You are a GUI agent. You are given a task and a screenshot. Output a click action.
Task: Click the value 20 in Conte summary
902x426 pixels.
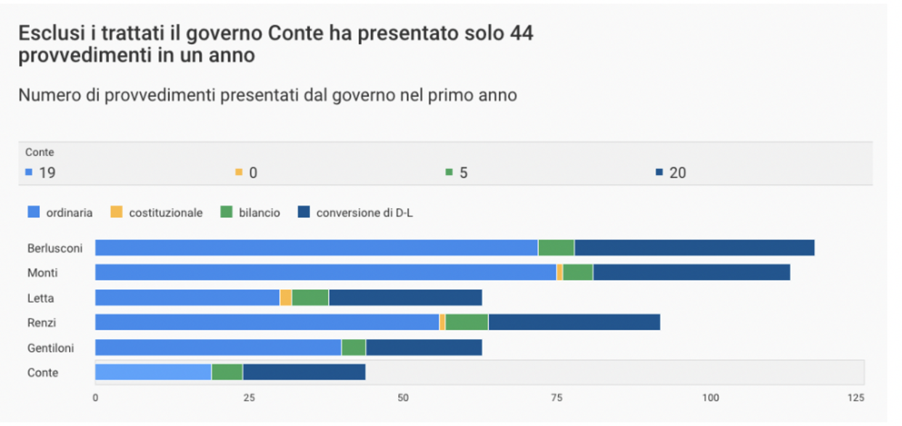click(x=678, y=173)
